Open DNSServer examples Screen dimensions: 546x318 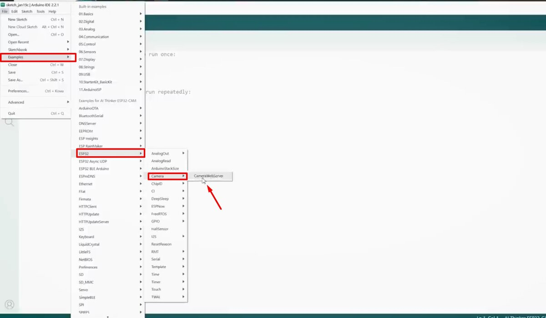click(x=108, y=123)
